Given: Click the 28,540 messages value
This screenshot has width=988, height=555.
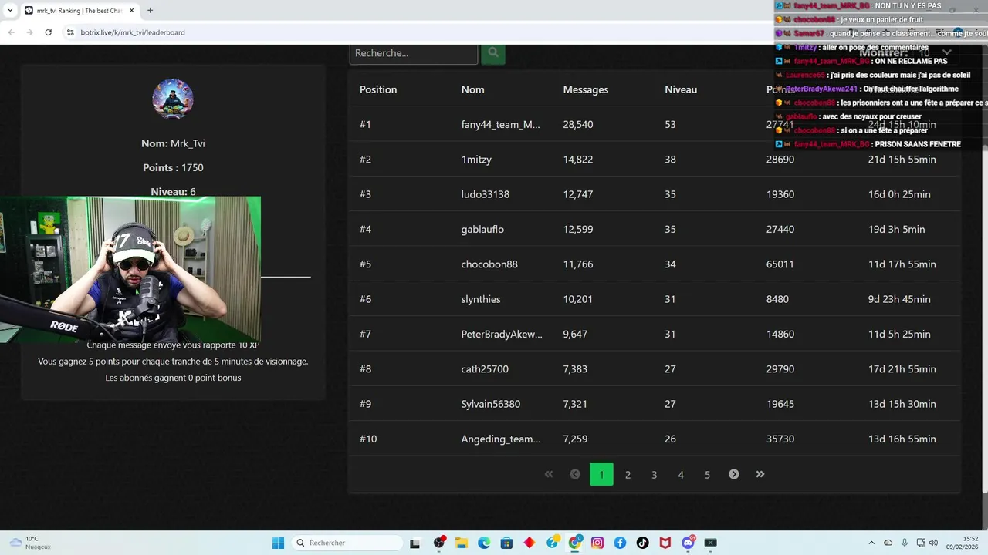Looking at the screenshot, I should [578, 124].
